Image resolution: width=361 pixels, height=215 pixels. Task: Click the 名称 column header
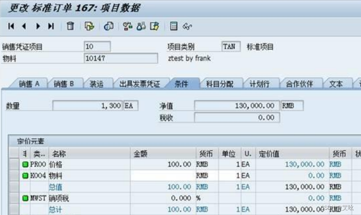click(x=89, y=154)
